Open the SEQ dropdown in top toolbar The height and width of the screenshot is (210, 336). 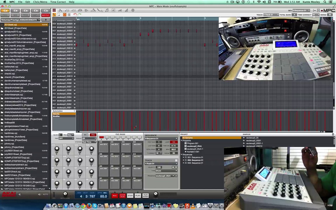tap(301, 10)
